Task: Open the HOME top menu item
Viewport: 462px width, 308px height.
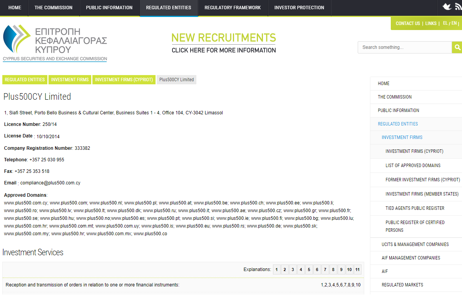Action: click(15, 8)
